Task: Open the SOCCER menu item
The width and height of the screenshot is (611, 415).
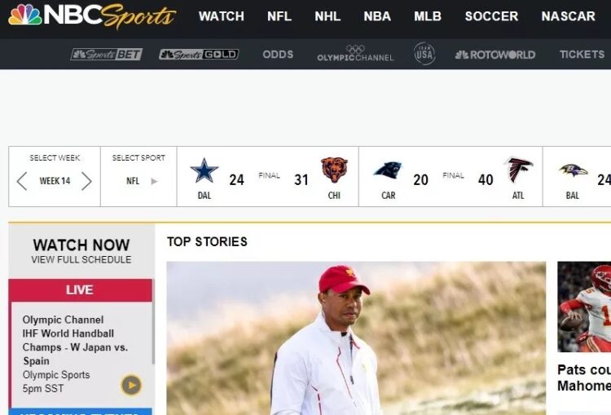Action: tap(491, 16)
